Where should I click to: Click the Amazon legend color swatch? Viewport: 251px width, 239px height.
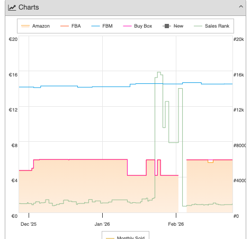tap(25, 26)
